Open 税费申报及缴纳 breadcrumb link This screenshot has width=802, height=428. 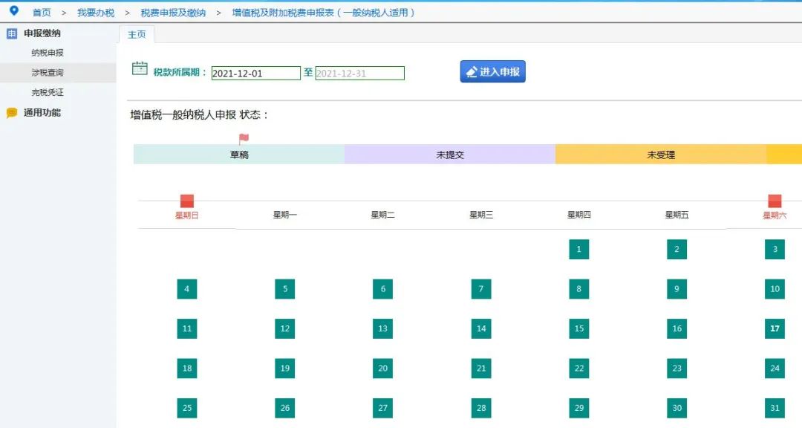[173, 13]
